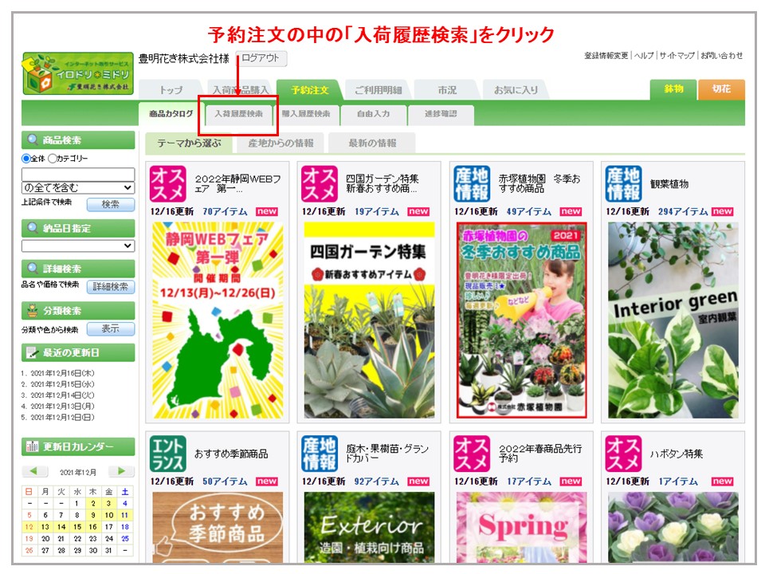Click the イロドリミドリ site logo

(x=77, y=74)
